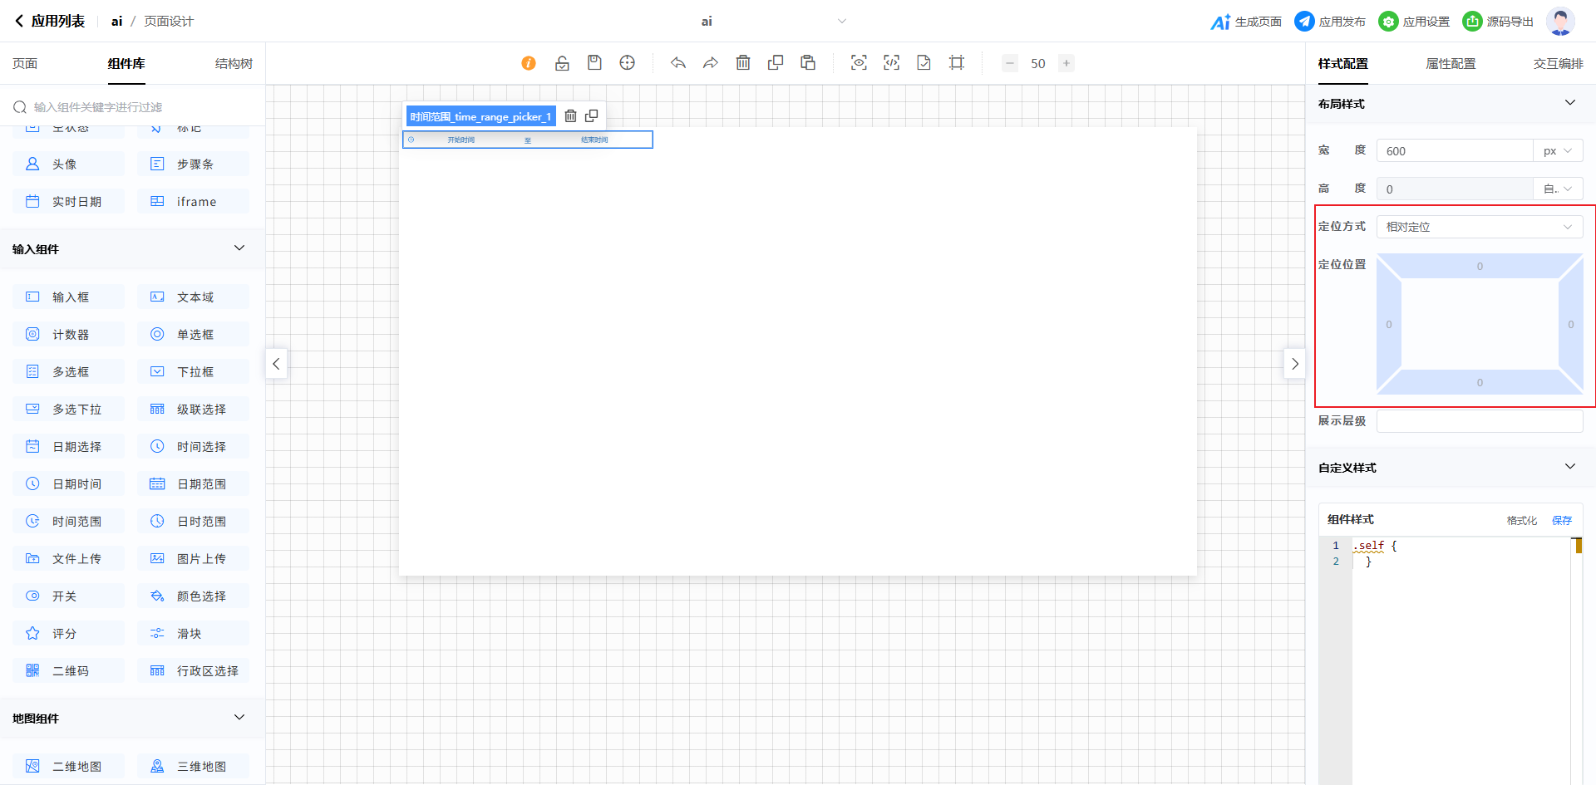Open the 定位方式 dropdown
This screenshot has height=785, width=1596.
point(1479,227)
